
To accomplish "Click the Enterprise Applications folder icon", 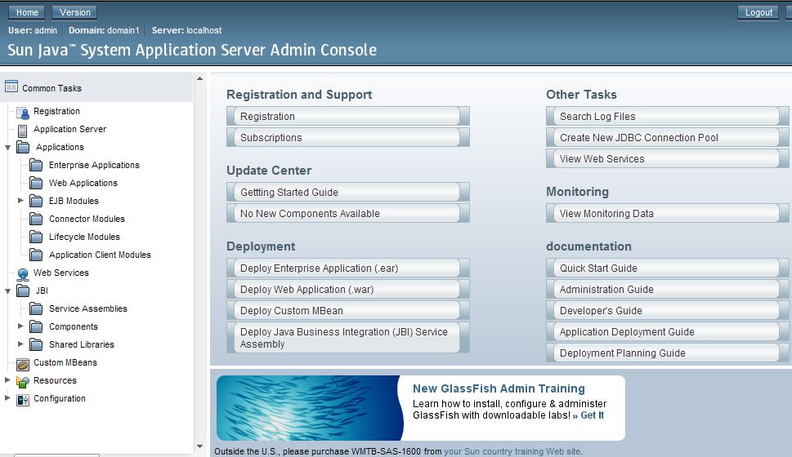I will pyautogui.click(x=36, y=165).
